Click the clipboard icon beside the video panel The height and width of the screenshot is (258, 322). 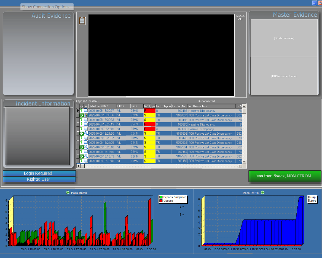point(82,21)
